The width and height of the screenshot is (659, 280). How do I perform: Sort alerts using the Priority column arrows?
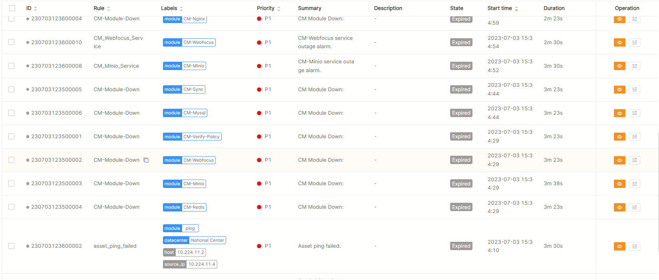[x=279, y=8]
